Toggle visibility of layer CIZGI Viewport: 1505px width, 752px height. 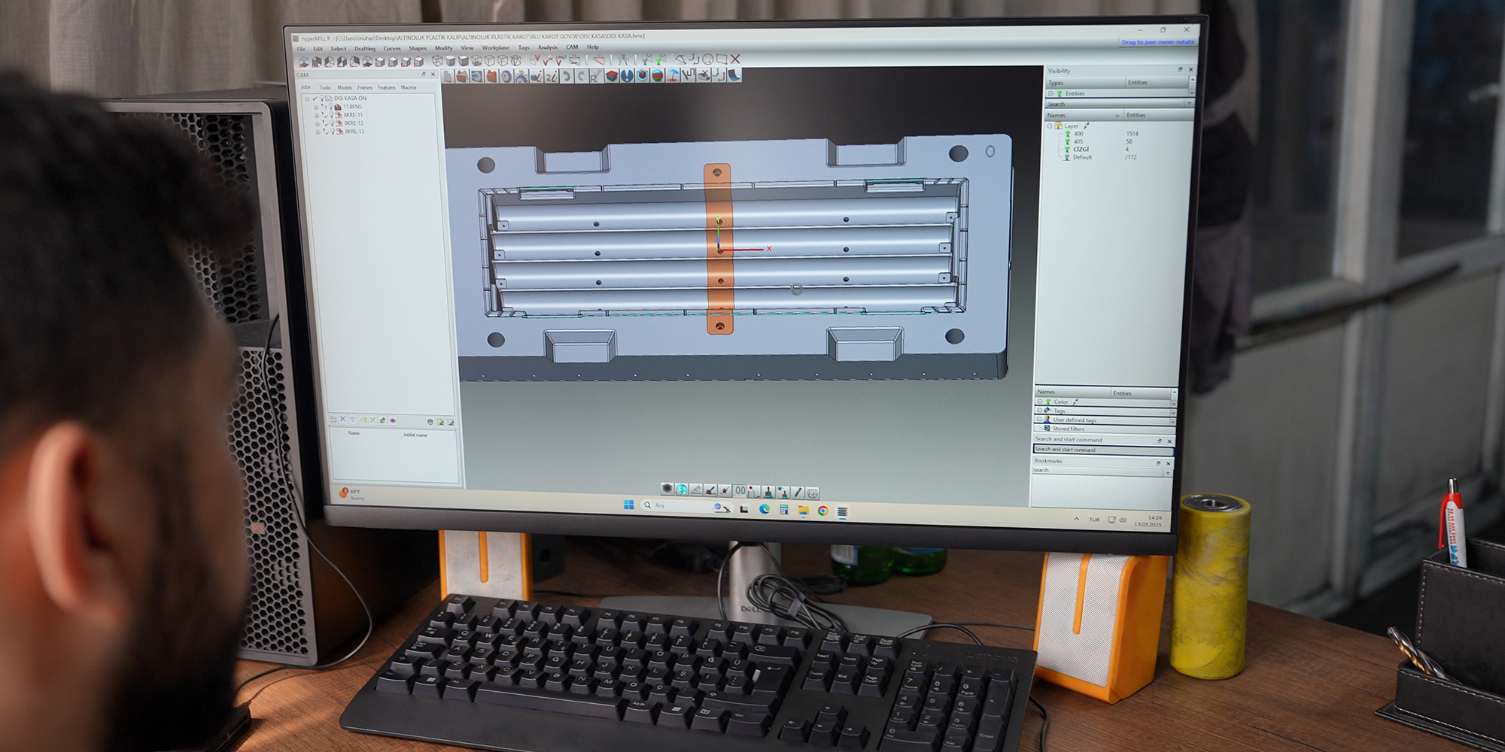pos(1067,149)
